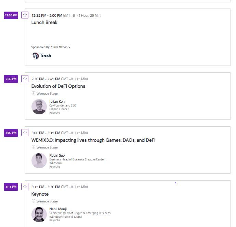The image size is (236, 227).
Task: Open WEMIX3.0 Impacting lives session title
Action: point(93,140)
